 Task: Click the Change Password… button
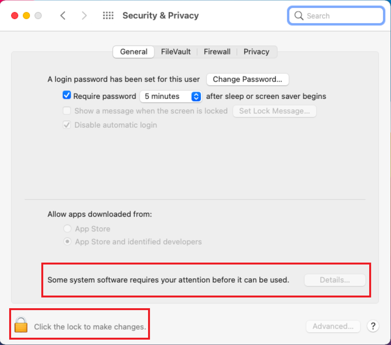tap(248, 79)
